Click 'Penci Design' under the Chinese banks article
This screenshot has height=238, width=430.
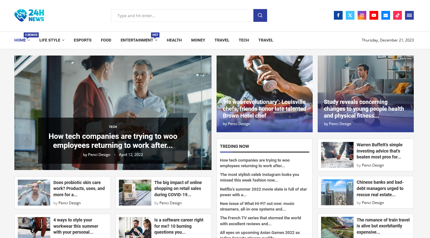coord(373,203)
